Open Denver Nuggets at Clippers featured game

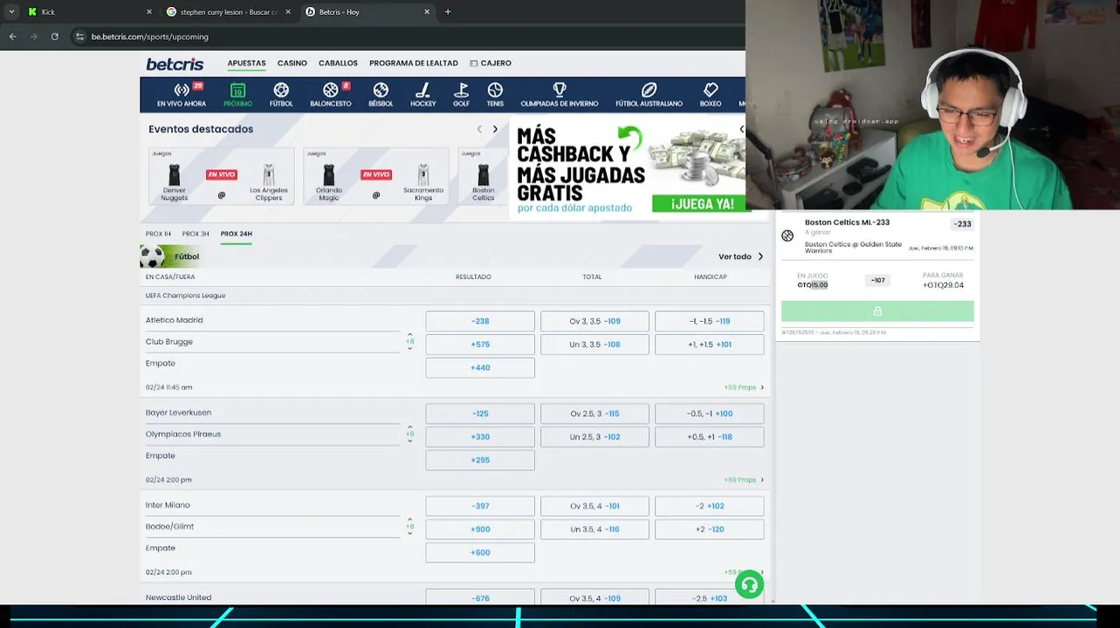tap(222, 177)
